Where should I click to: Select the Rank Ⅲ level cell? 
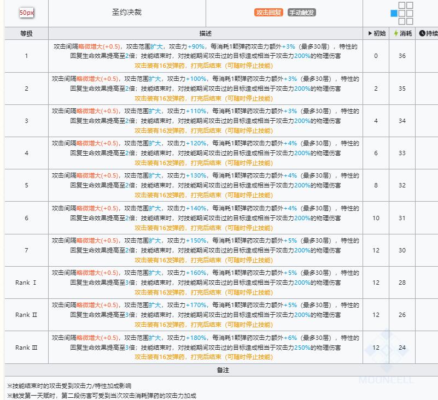26,348
